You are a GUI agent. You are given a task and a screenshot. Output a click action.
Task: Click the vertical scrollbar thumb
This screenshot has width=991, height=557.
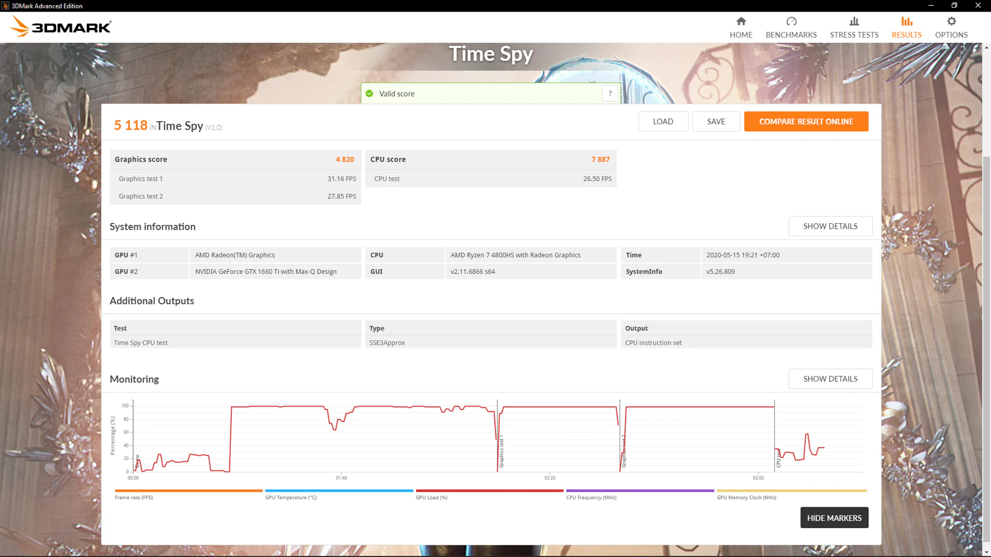tap(986, 349)
